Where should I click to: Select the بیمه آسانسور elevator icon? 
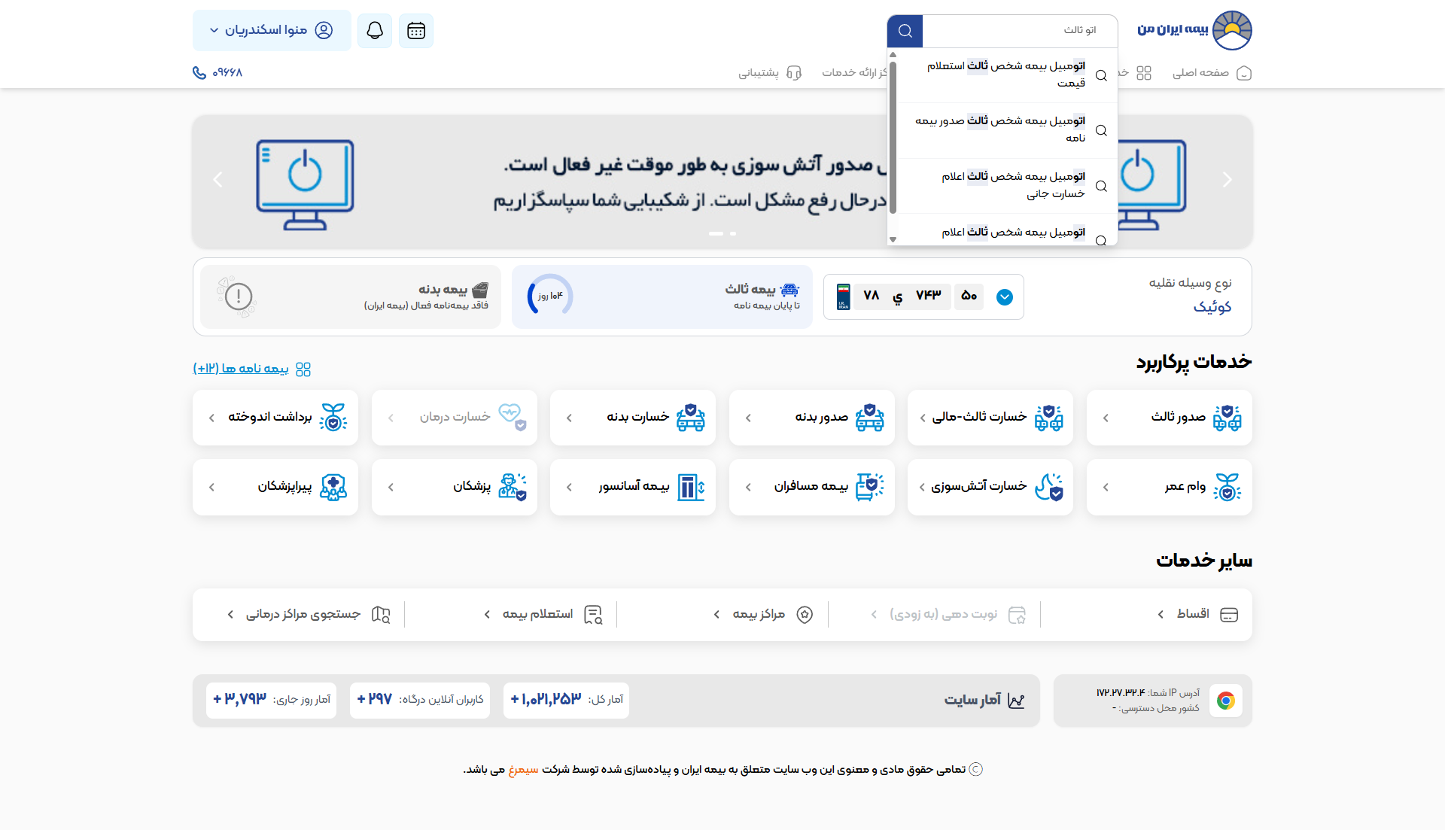(x=689, y=487)
